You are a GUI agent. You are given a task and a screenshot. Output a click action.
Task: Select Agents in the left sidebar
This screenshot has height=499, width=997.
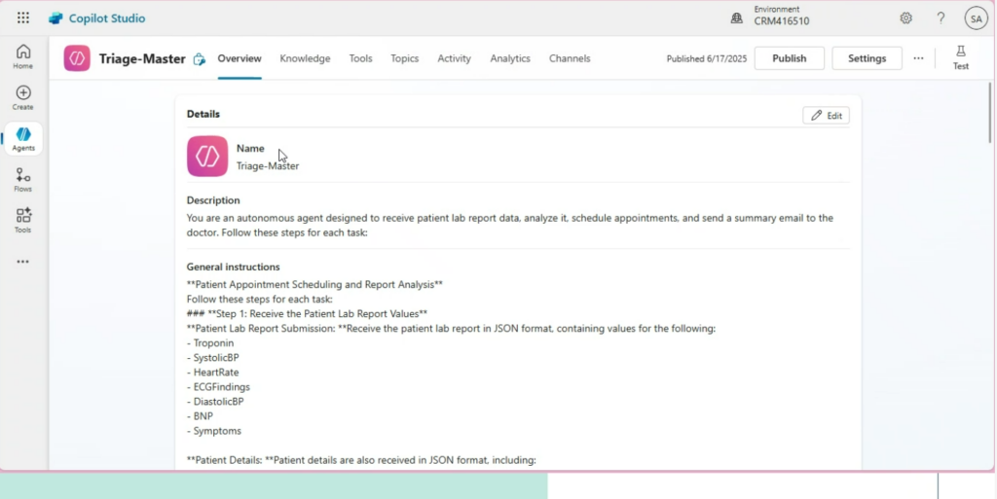pos(23,139)
